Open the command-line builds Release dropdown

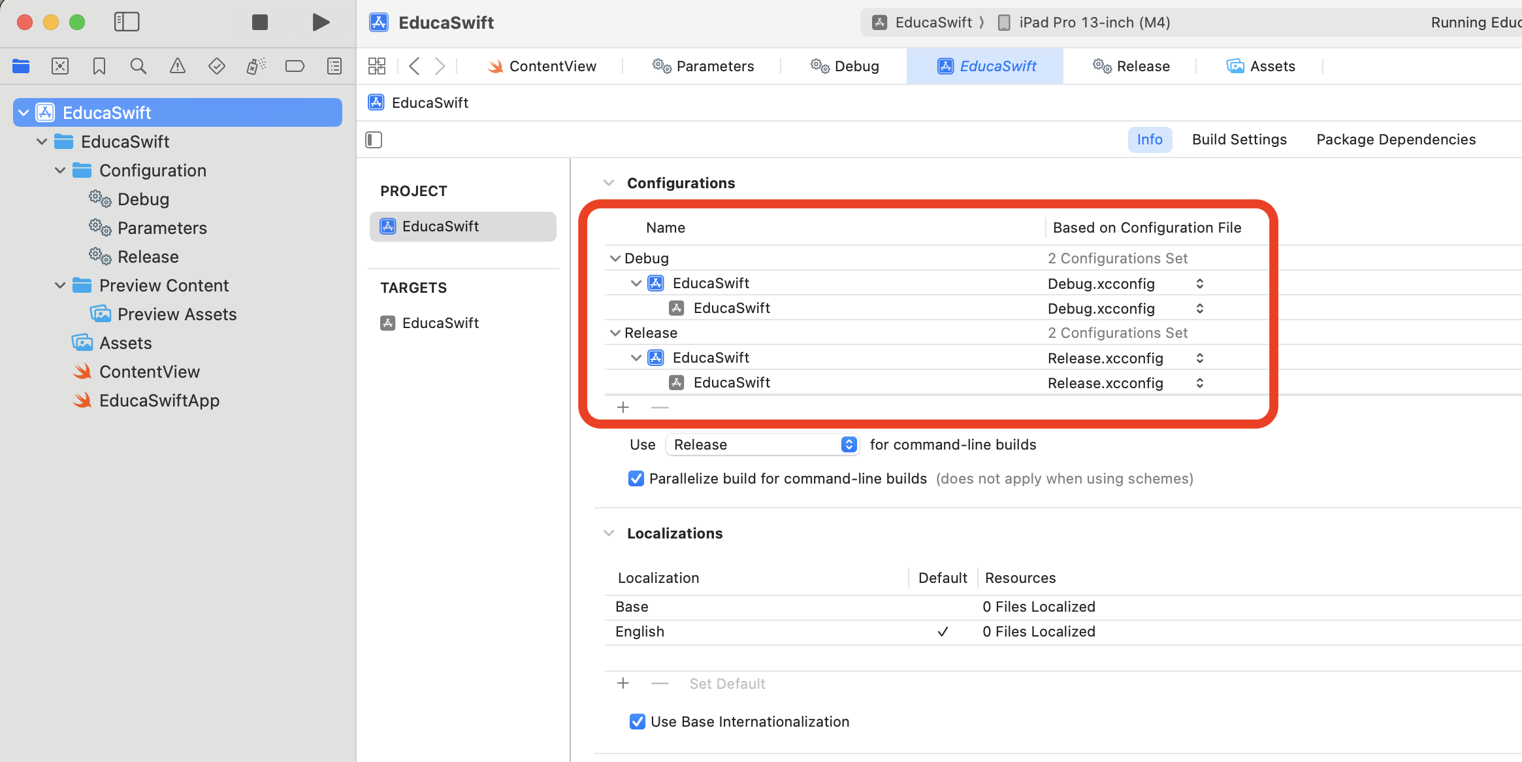point(762,445)
